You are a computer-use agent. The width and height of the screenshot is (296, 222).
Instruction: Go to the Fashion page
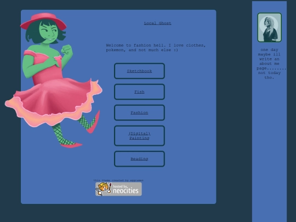click(x=139, y=113)
